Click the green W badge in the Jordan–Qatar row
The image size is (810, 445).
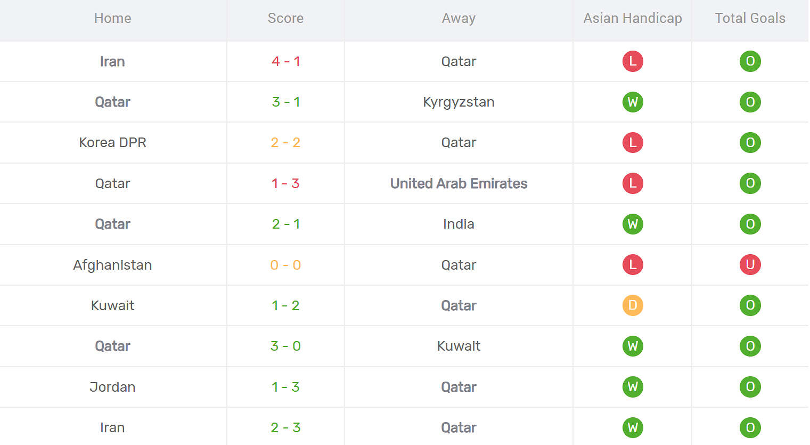point(633,386)
